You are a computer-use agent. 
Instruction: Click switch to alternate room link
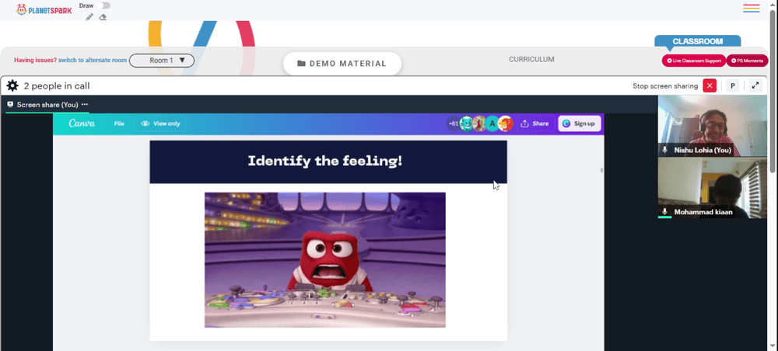pos(93,61)
